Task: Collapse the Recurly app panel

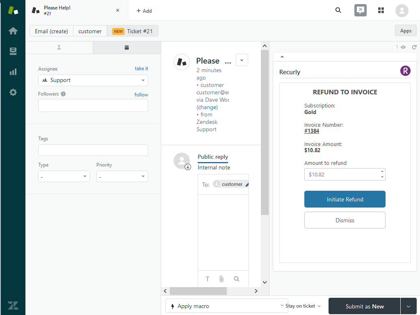Action: click(282, 57)
